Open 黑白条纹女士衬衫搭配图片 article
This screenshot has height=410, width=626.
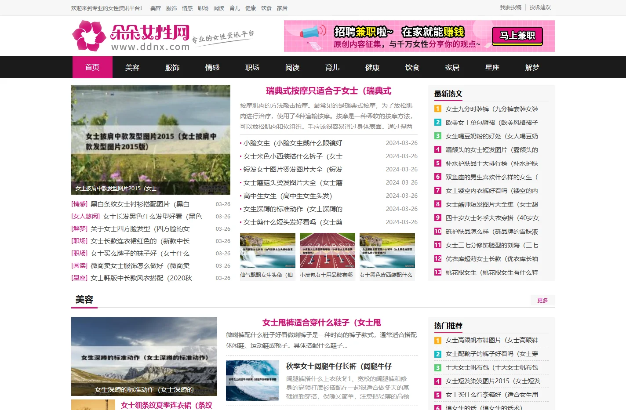point(140,204)
